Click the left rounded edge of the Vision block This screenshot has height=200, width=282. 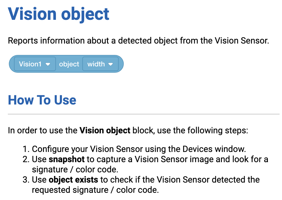[11, 64]
